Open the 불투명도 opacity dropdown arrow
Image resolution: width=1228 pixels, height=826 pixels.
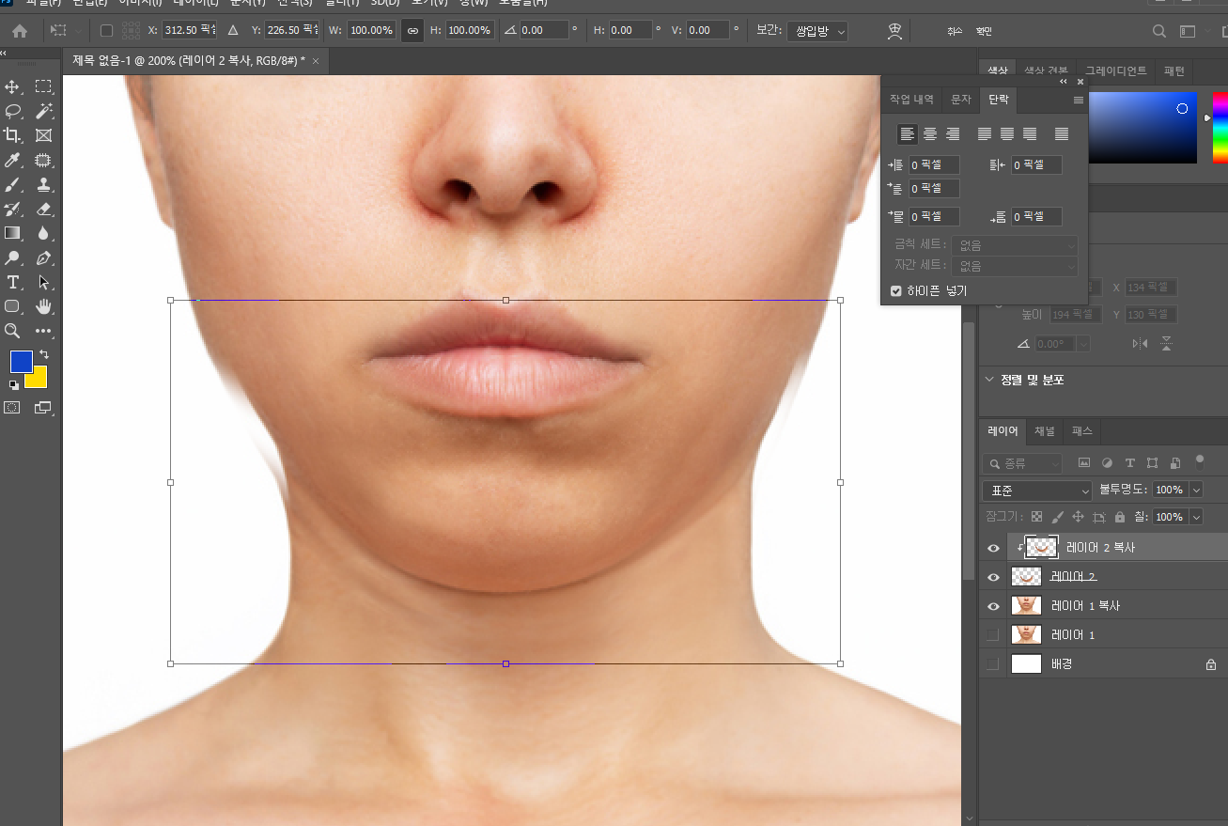tap(1196, 490)
